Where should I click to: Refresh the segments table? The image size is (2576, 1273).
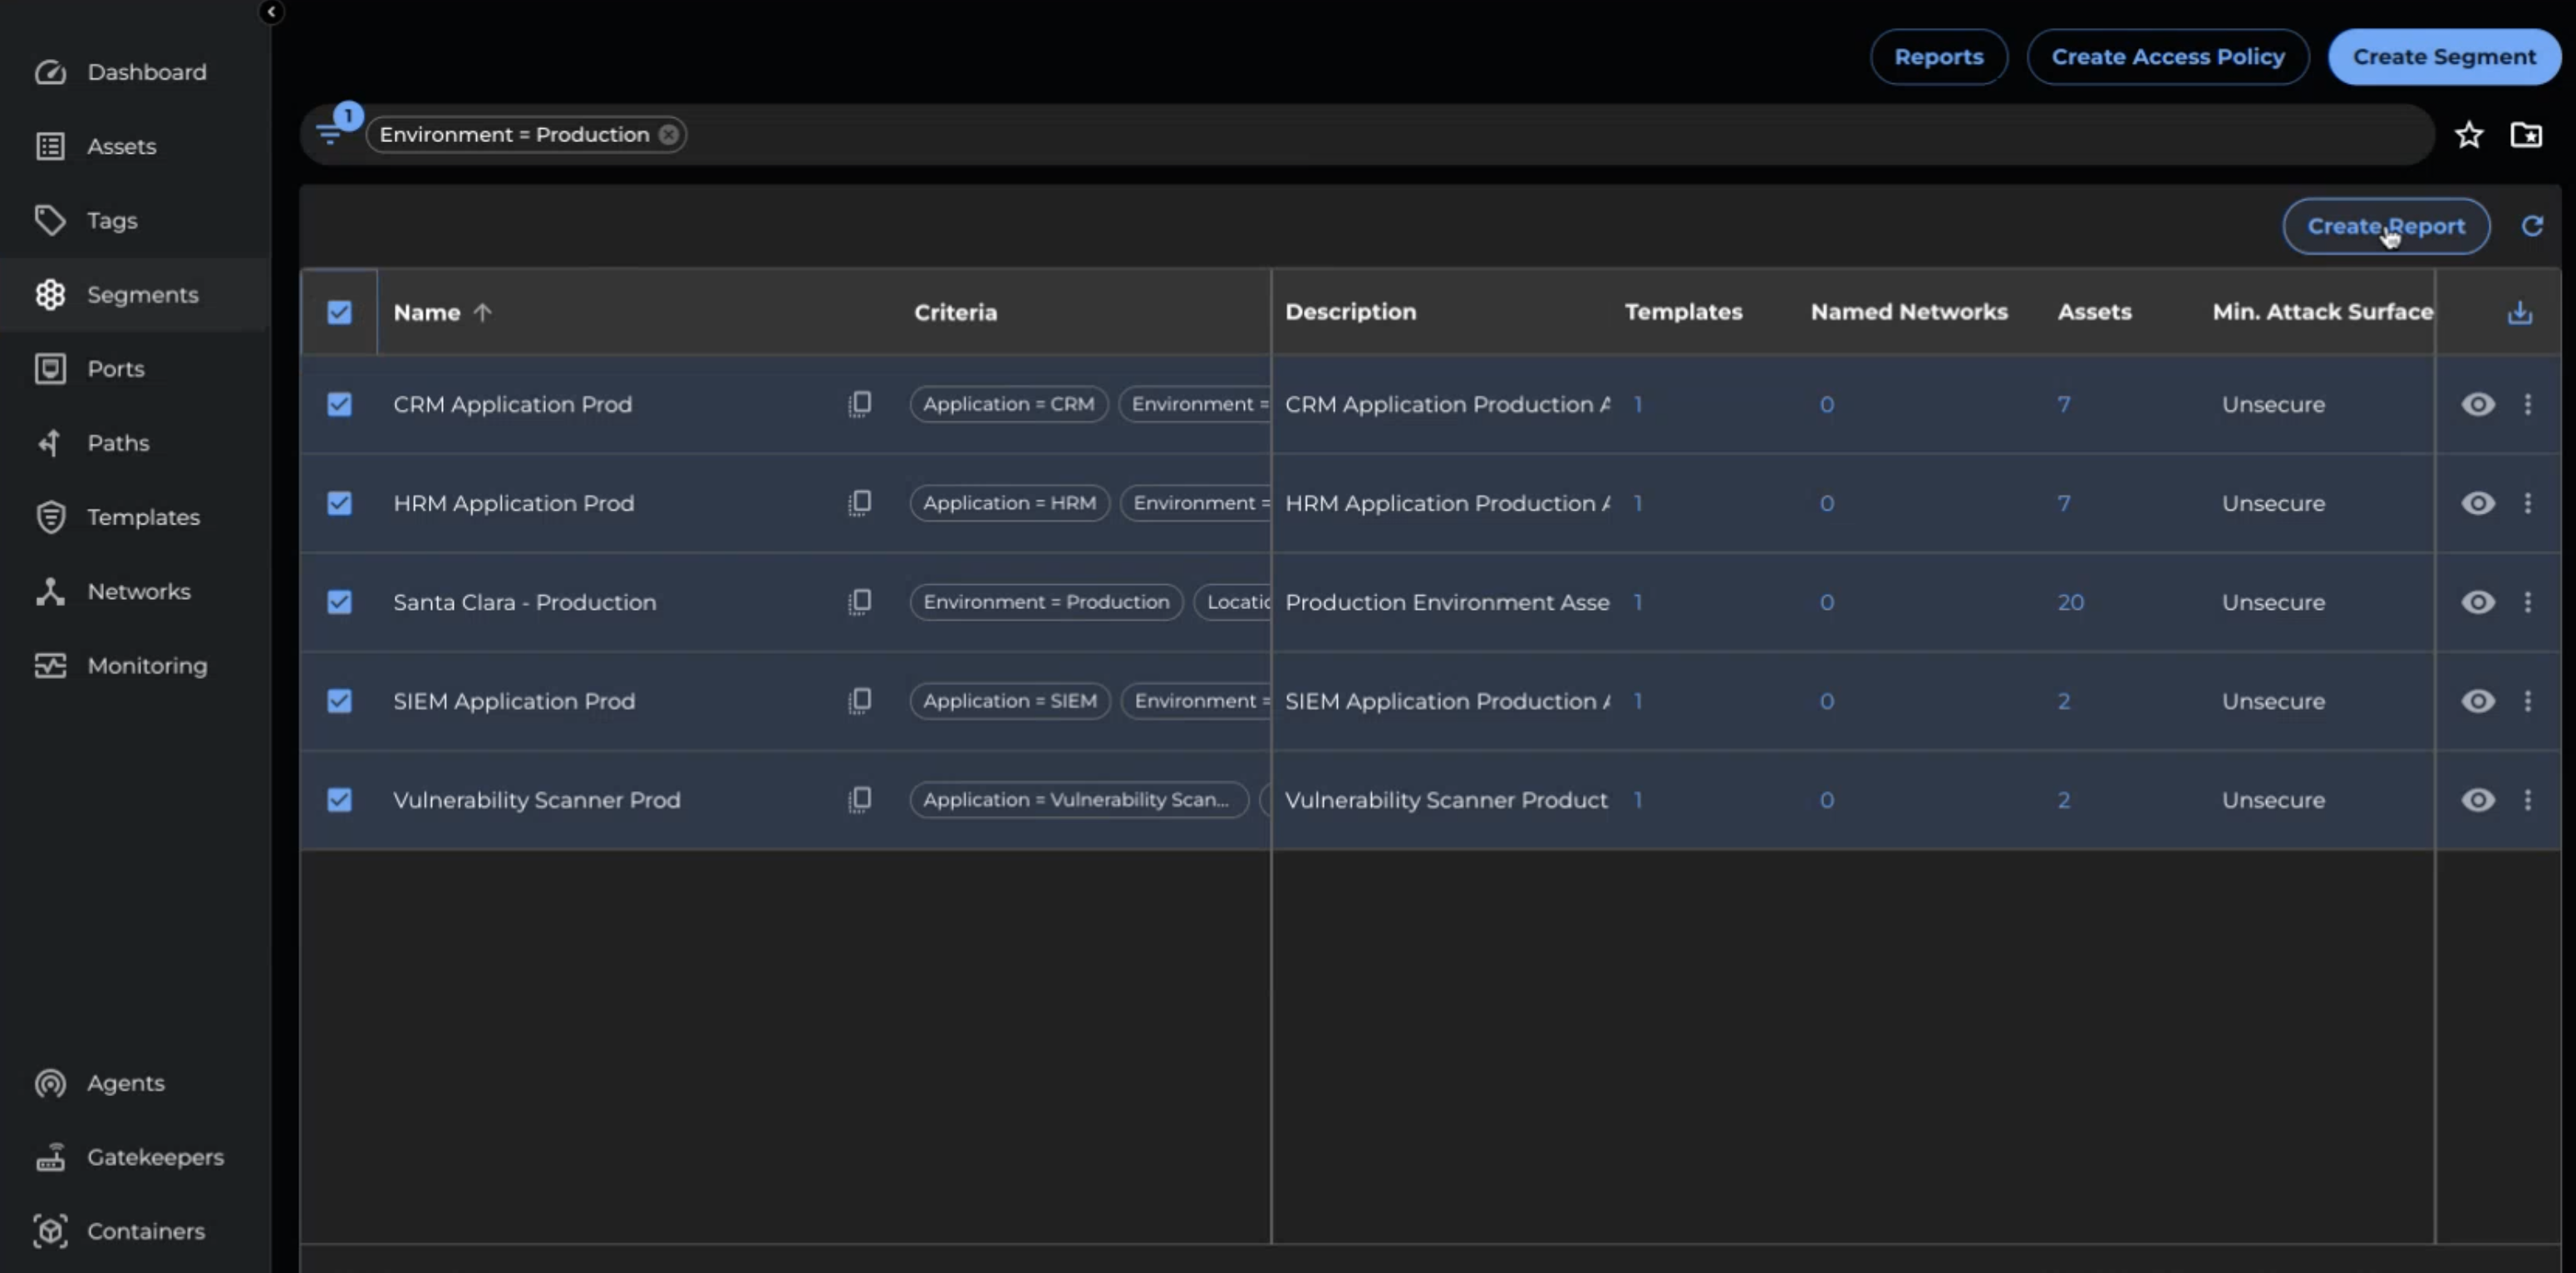point(2532,226)
